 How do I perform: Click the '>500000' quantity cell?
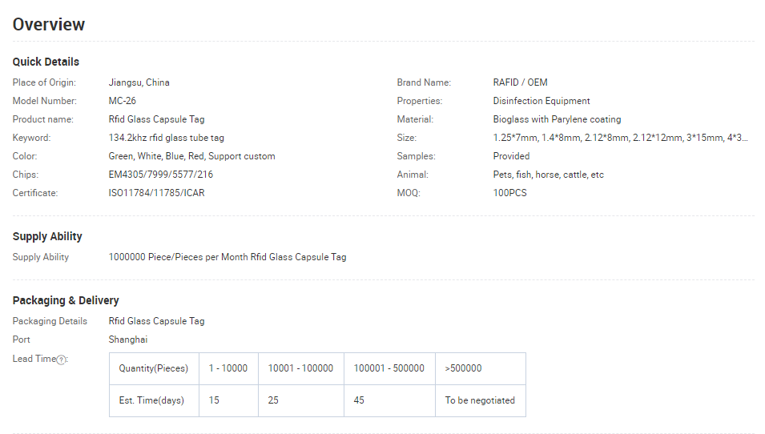coord(481,368)
